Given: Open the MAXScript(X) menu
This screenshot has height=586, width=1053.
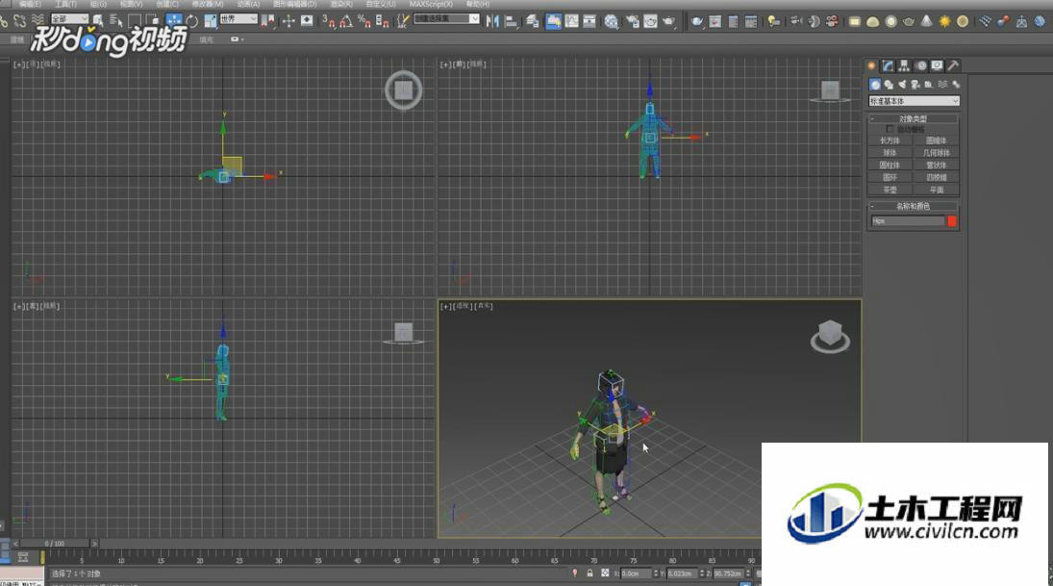Looking at the screenshot, I should 431,4.
